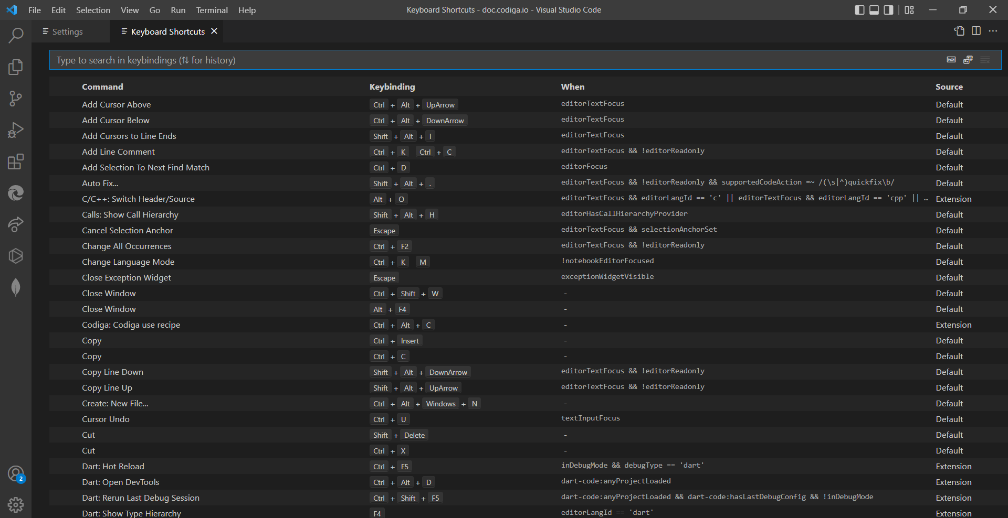This screenshot has width=1008, height=518.
Task: Click Alt+F4 keybinding for Close Window
Action: (390, 309)
